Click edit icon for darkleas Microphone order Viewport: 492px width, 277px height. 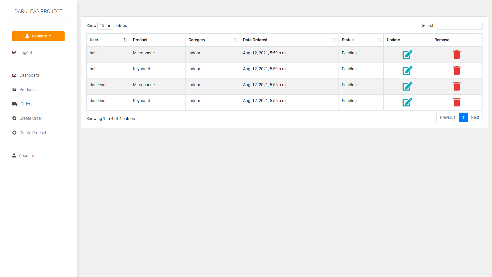(407, 86)
